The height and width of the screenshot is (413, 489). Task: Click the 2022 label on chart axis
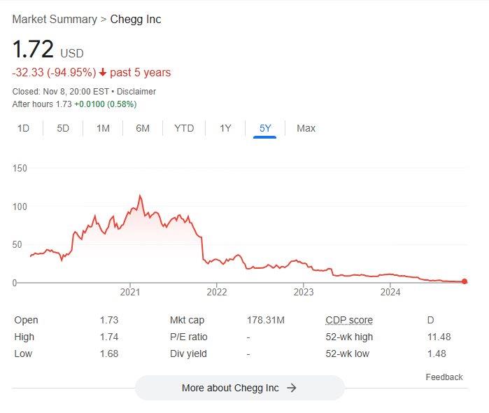[217, 293]
